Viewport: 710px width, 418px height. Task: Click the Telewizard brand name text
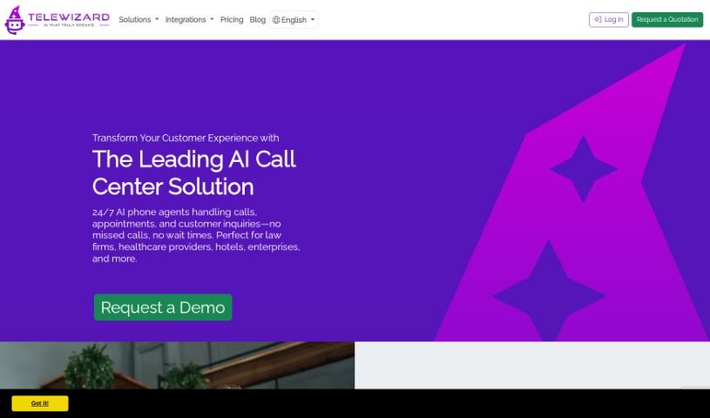tap(68, 17)
